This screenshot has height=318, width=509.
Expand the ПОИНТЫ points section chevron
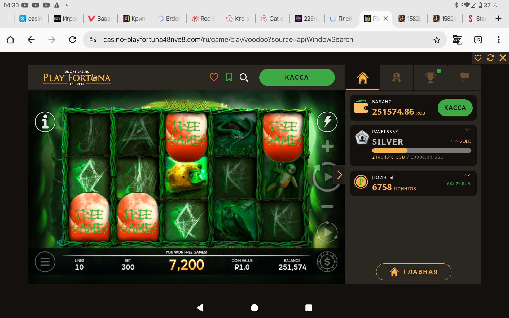[x=468, y=175]
